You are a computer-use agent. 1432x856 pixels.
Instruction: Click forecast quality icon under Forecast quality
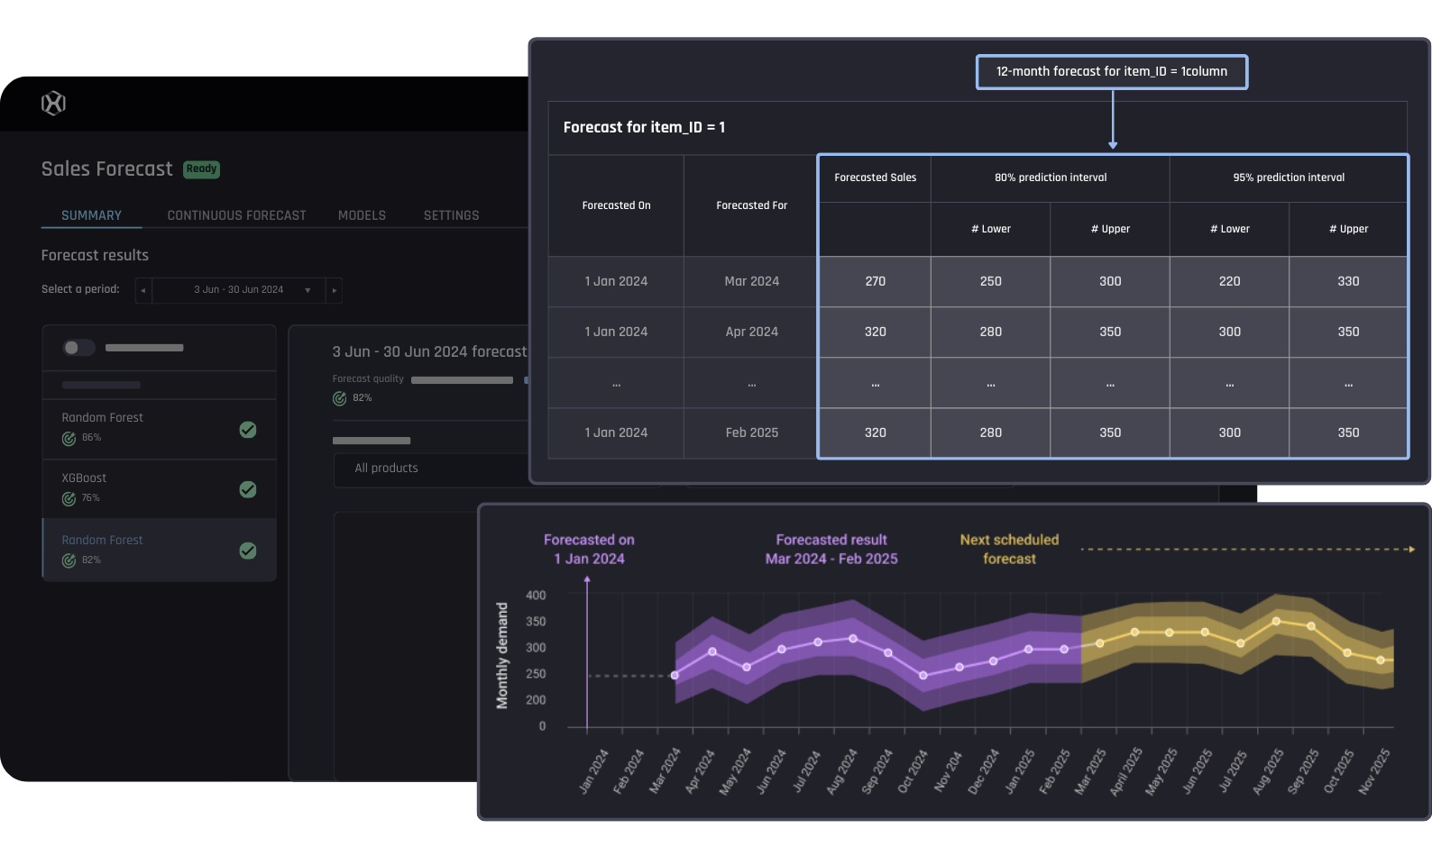coord(339,398)
